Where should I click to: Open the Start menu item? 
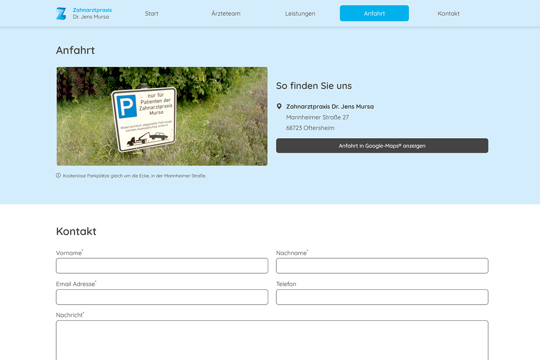click(152, 13)
